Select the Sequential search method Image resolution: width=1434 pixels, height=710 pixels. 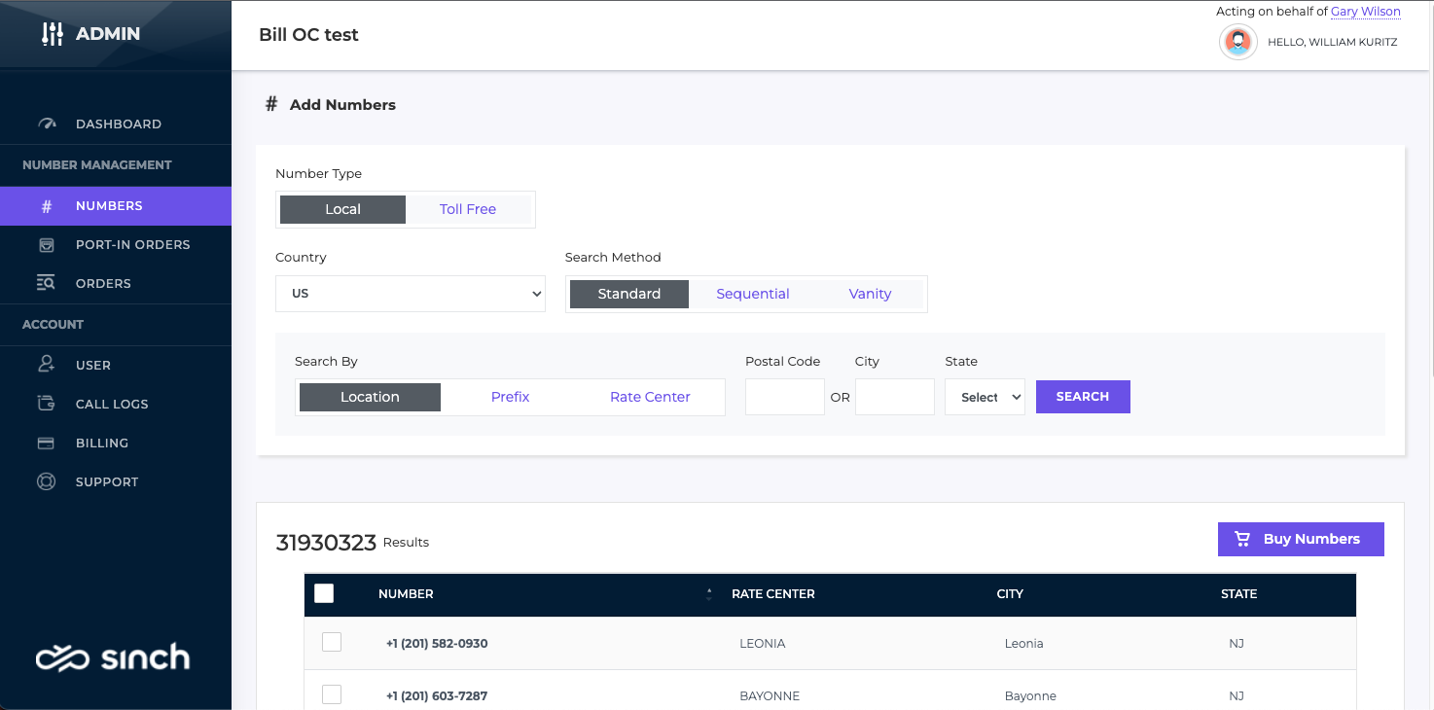[x=752, y=294]
